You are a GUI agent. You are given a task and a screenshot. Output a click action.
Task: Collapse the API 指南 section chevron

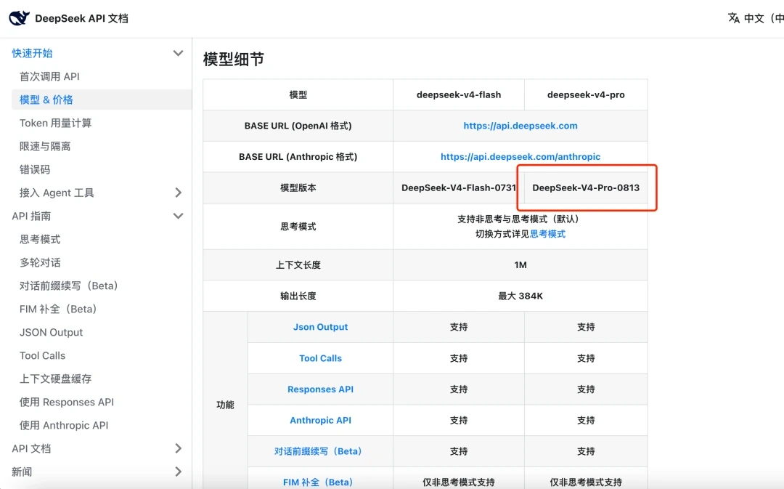(x=178, y=217)
